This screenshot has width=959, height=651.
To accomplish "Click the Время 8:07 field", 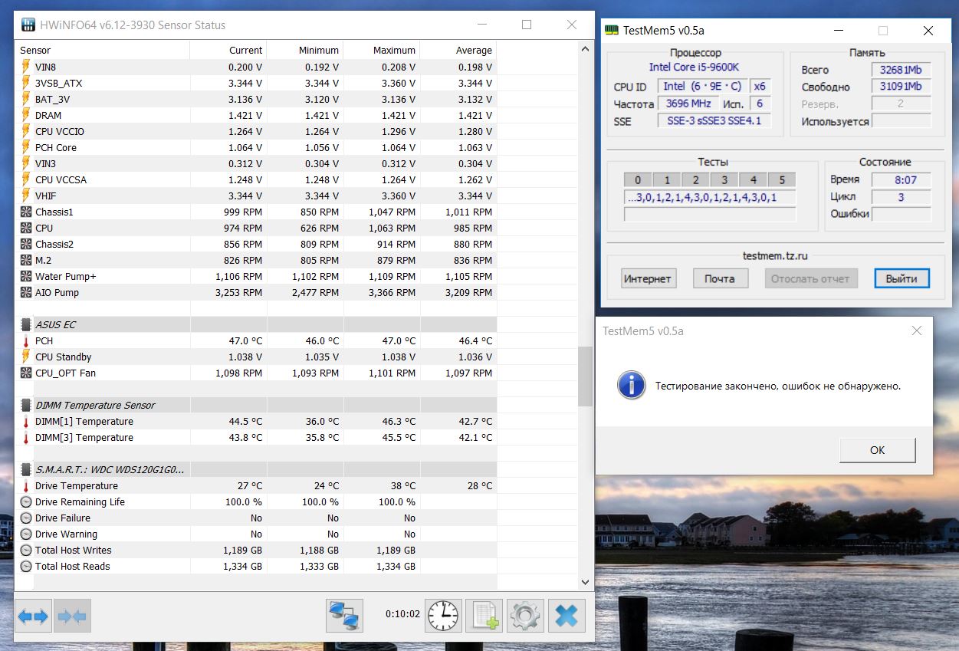I will [x=902, y=179].
